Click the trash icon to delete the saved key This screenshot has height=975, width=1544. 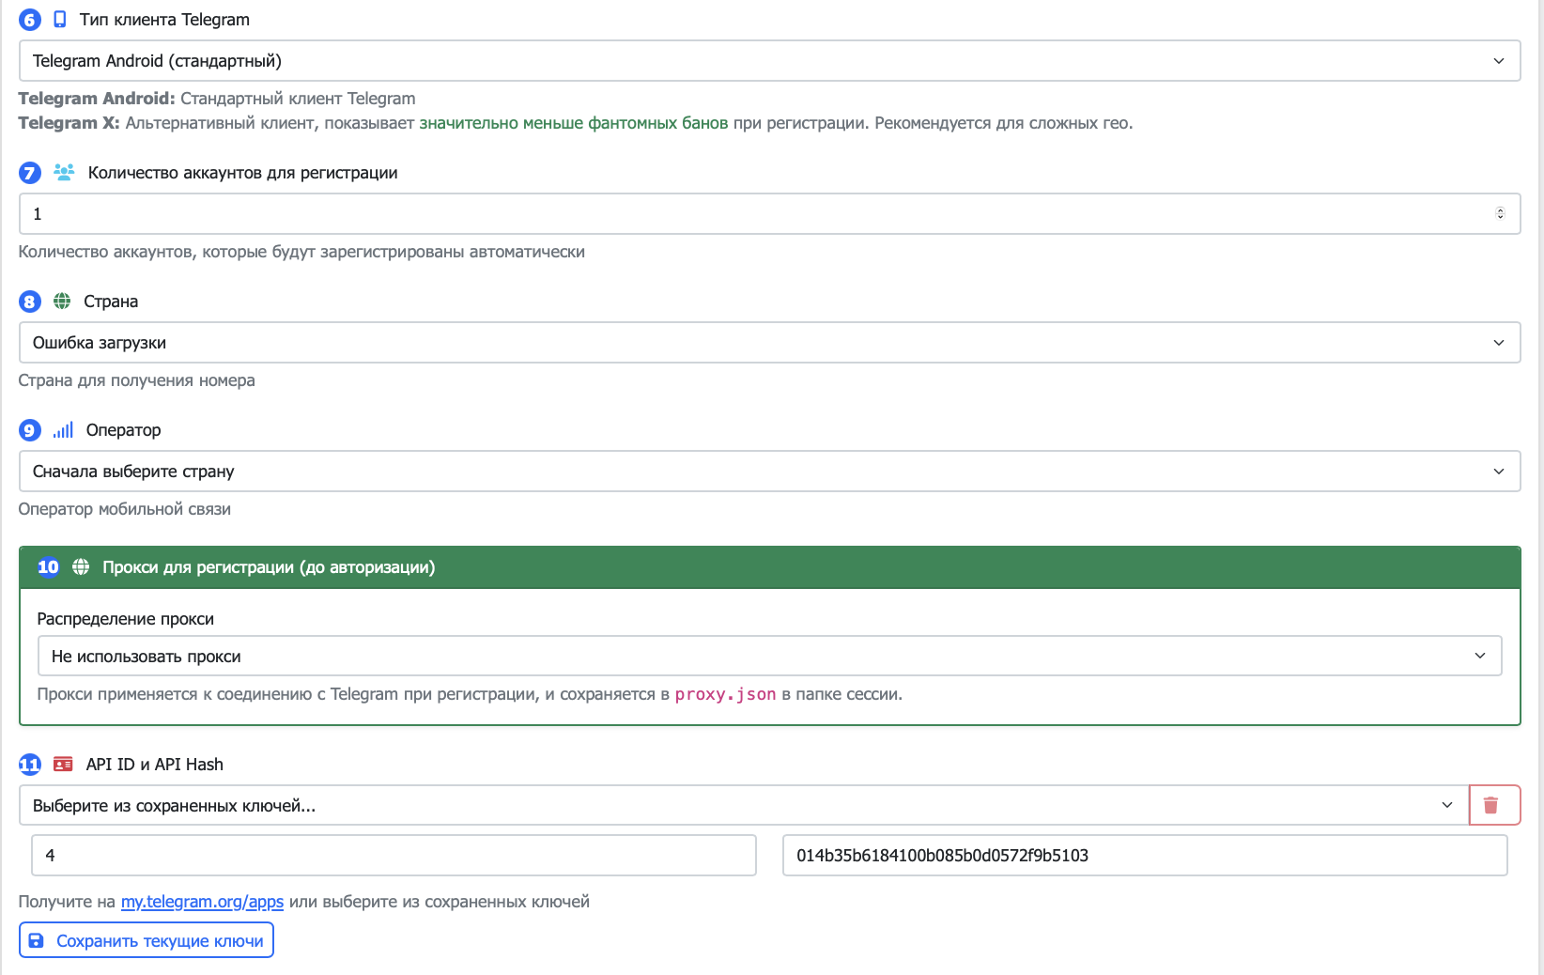[1493, 805]
